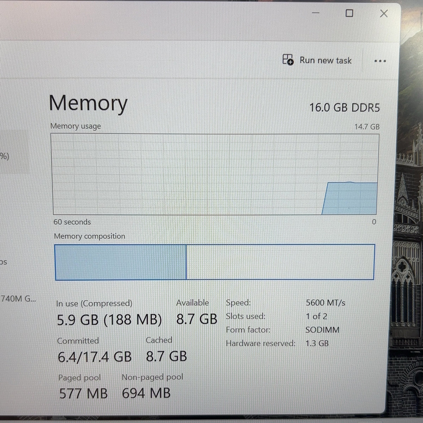Click the Non-paged pool 694 MB value
Viewport: 423px width, 423px height.
point(146,393)
